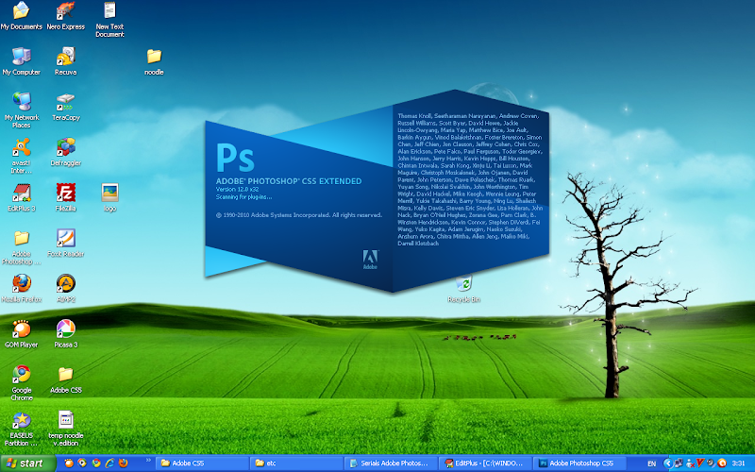Select the Mozilla Firefox desktop shortcut
The image size is (755, 472).
coord(21,288)
